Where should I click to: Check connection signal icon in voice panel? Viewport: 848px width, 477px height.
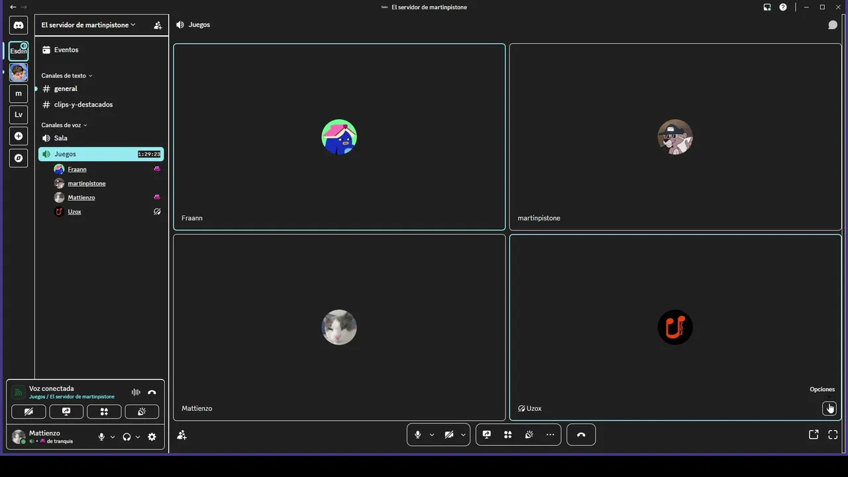(x=19, y=392)
